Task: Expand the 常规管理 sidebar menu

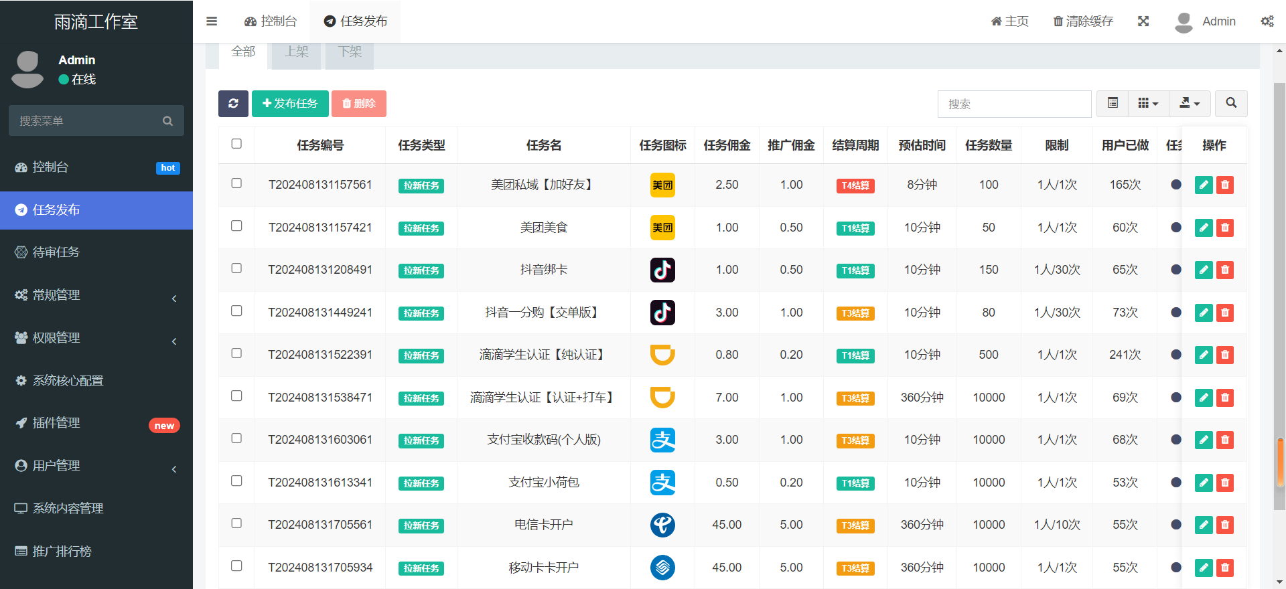Action: point(96,295)
